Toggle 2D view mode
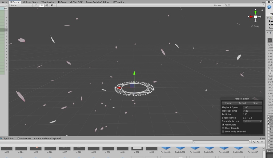Viewport: 273px width, 158px height. point(36,5)
